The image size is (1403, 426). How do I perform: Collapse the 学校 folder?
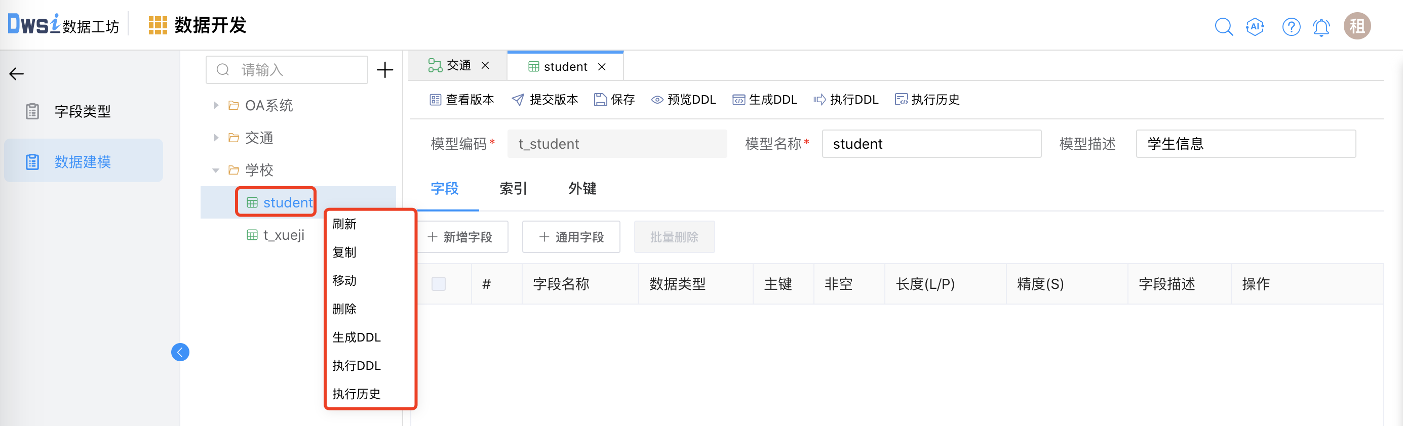coord(216,171)
